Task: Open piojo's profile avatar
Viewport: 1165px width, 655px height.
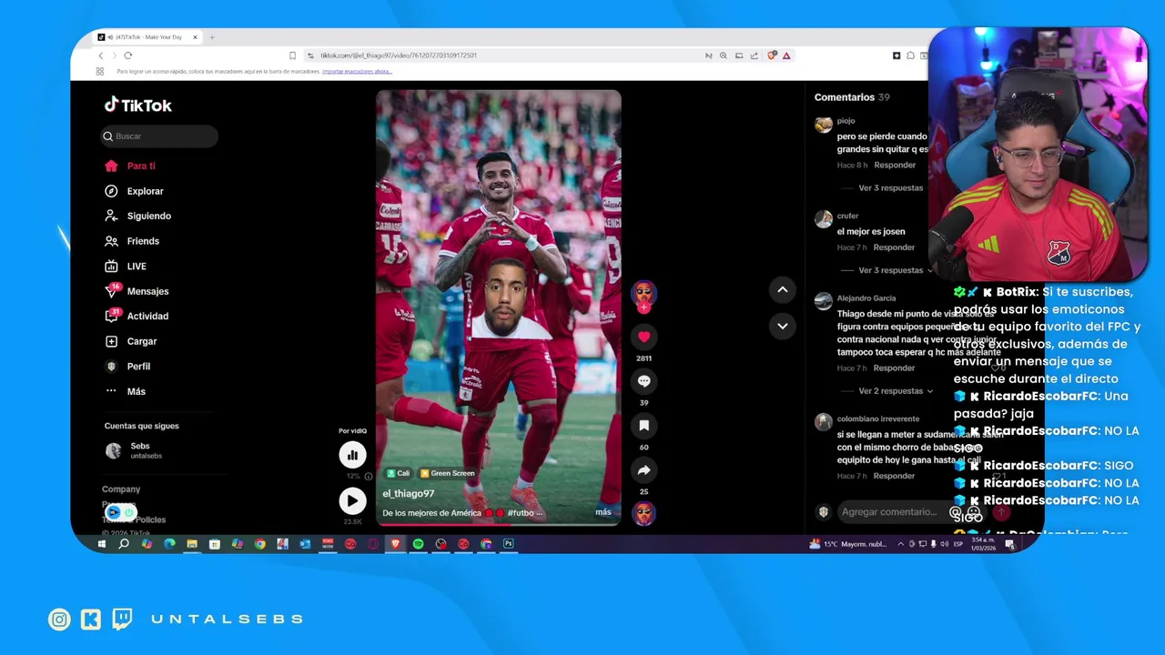Action: tap(823, 125)
